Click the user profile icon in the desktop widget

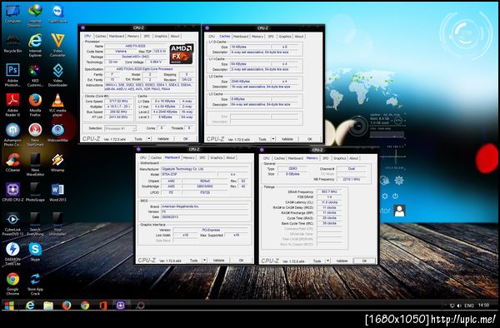399,211
